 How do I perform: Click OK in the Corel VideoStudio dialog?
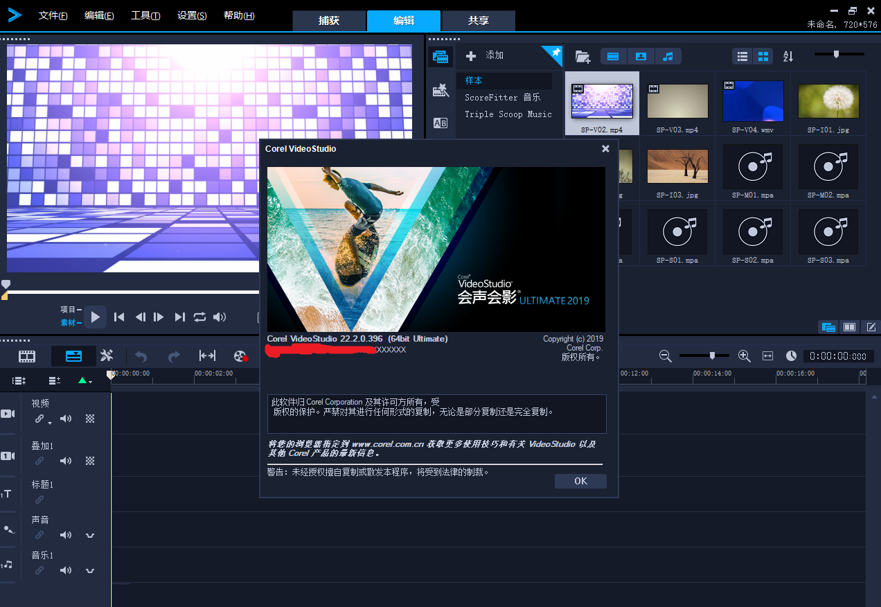(x=580, y=481)
